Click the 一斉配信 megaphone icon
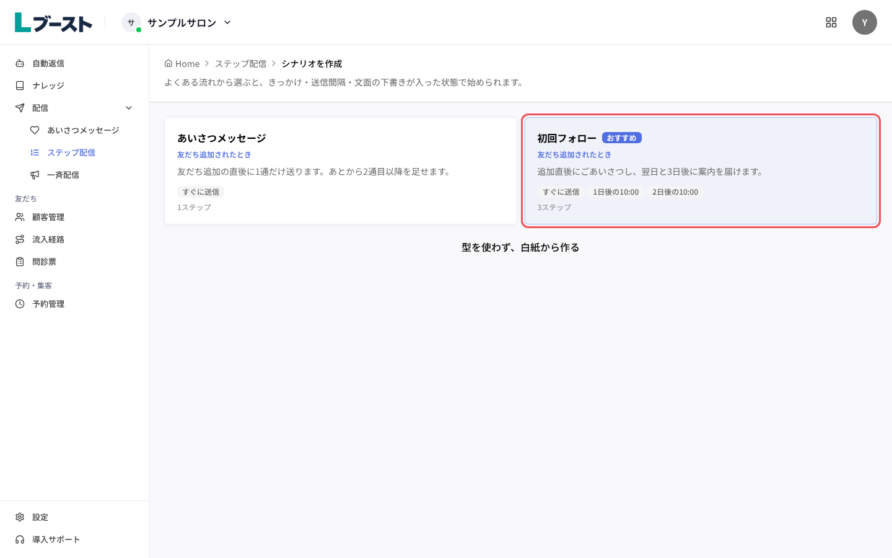Viewport: 892px width, 558px height. point(35,175)
